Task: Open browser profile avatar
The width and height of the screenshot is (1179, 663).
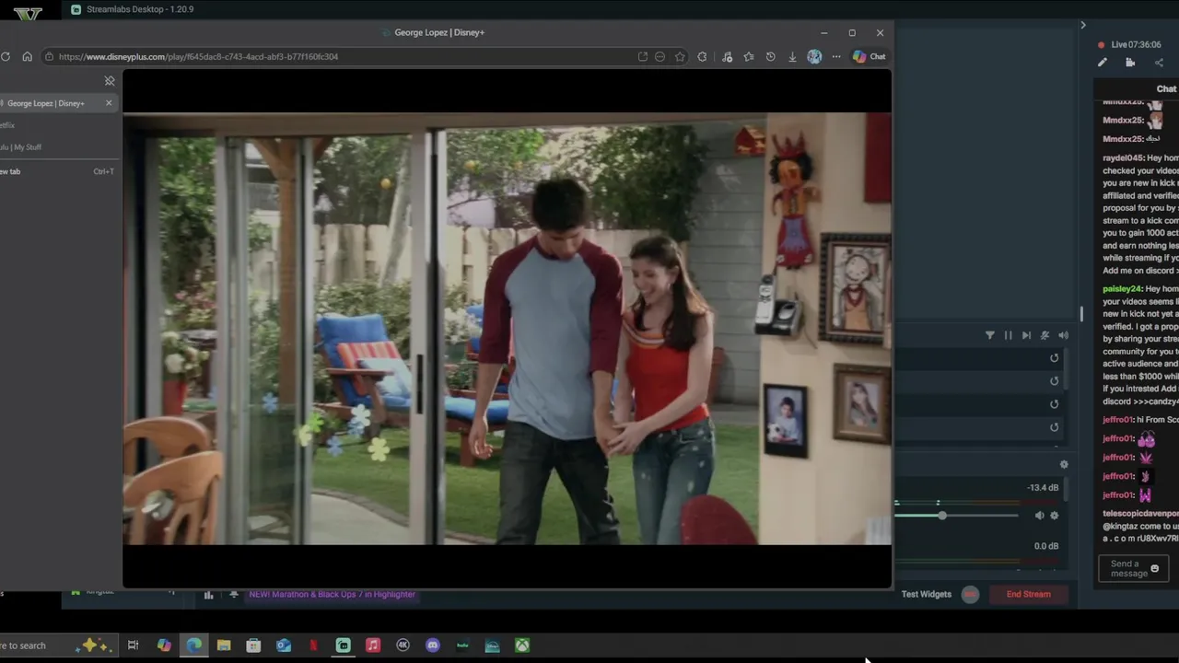Action: (814, 56)
